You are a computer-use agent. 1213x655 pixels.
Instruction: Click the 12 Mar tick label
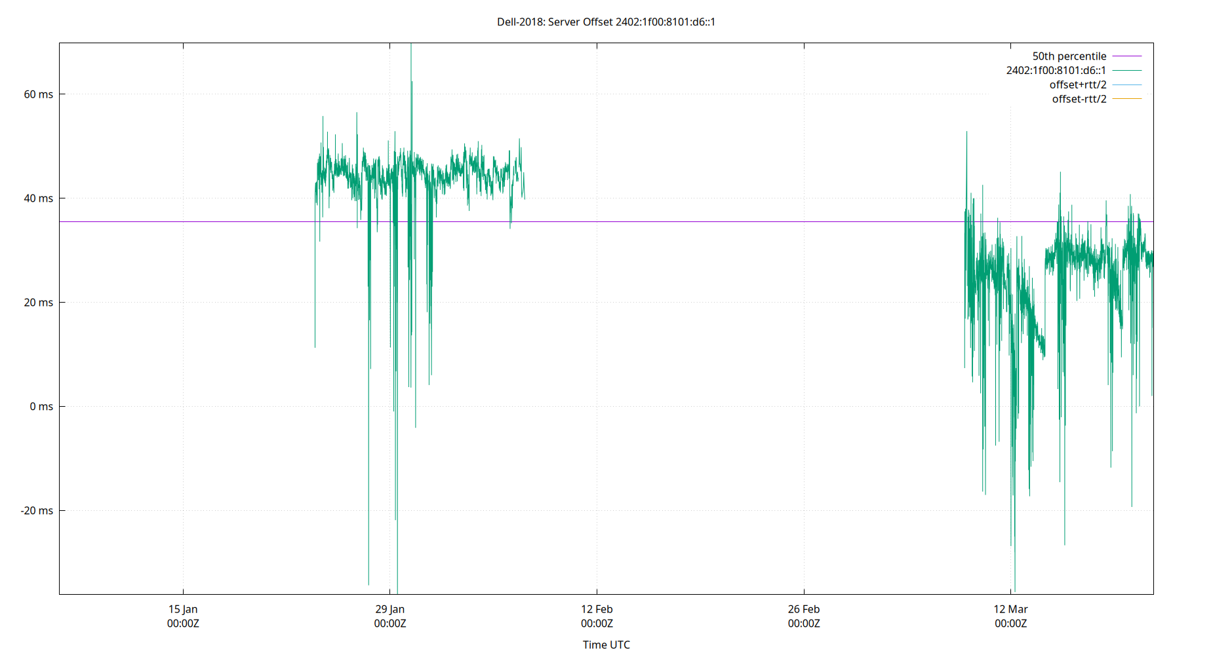click(1011, 609)
